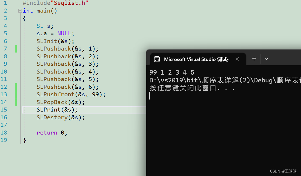Click the SLPushback(&s, 6); line
This screenshot has width=301, height=176.
pyautogui.click(x=68, y=87)
